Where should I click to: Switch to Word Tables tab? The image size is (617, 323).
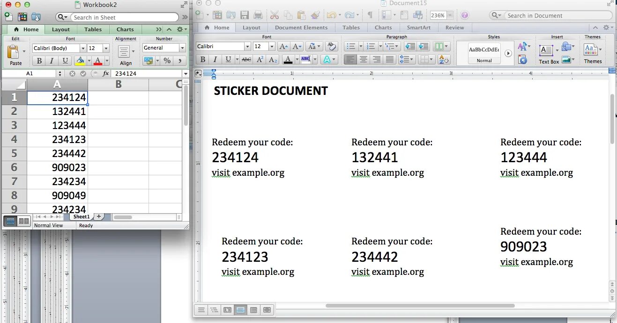pos(351,28)
